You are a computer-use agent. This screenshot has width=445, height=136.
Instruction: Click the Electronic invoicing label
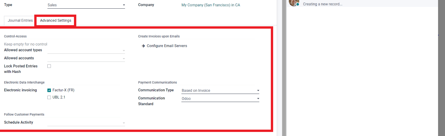(x=21, y=90)
